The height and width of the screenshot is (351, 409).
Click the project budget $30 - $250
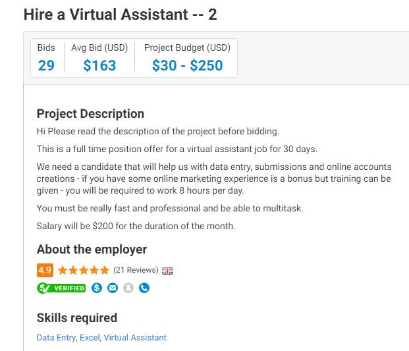tap(188, 65)
